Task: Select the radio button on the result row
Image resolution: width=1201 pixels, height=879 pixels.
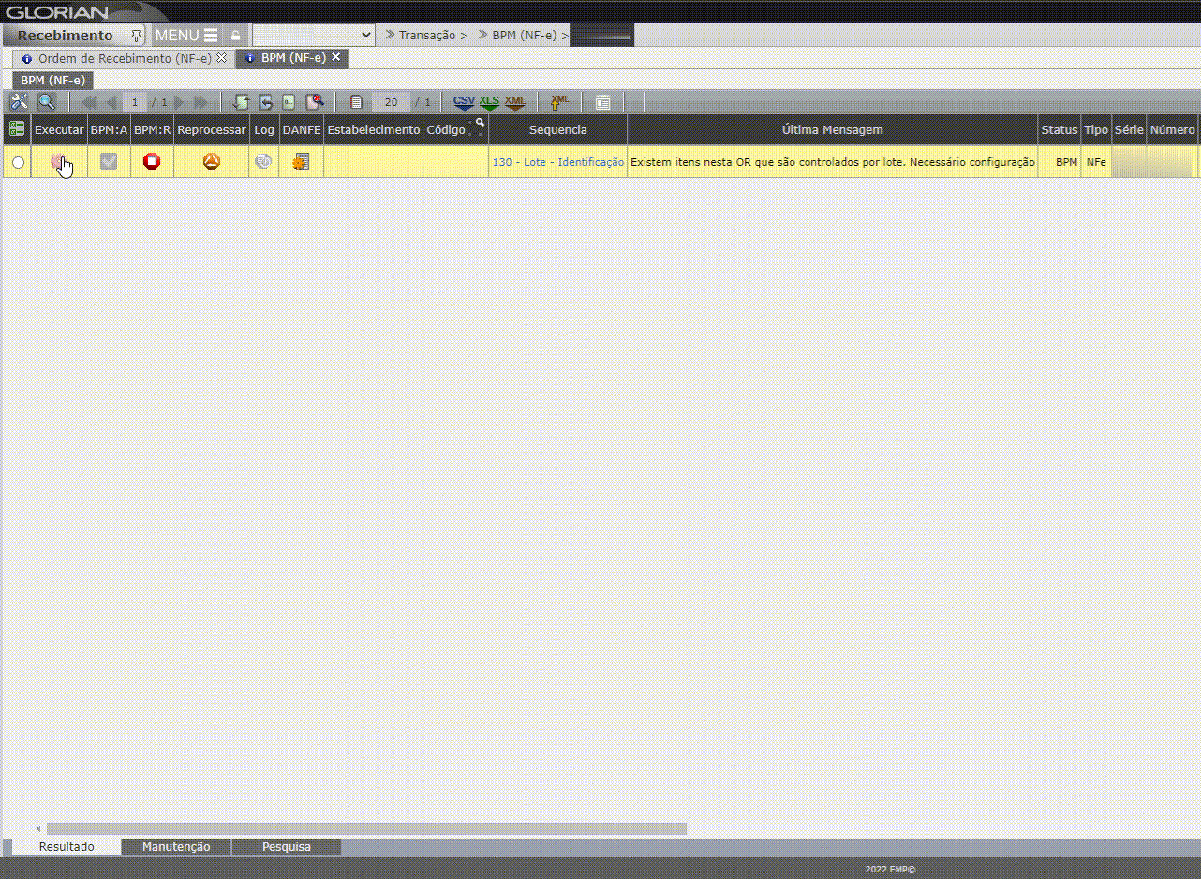Action: 16,161
